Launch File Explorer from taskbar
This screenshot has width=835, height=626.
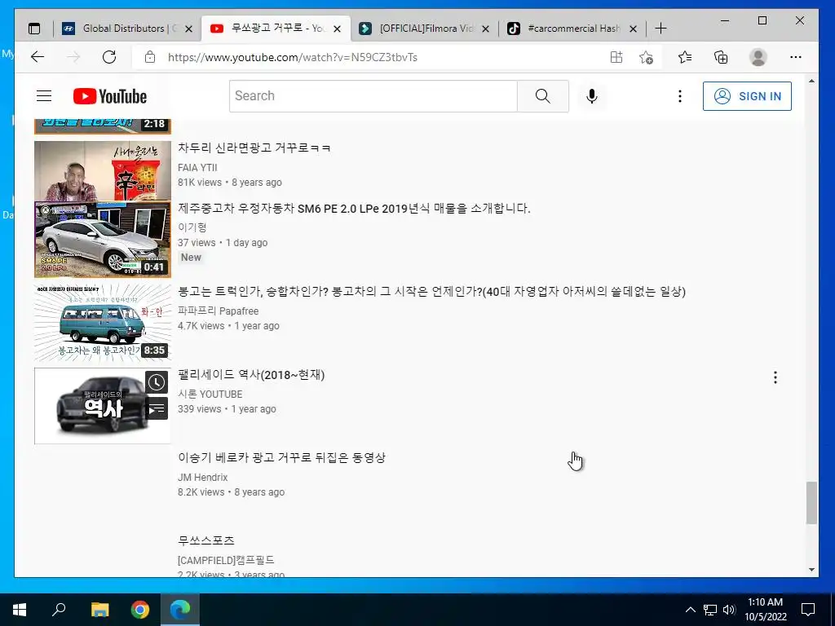point(99,610)
